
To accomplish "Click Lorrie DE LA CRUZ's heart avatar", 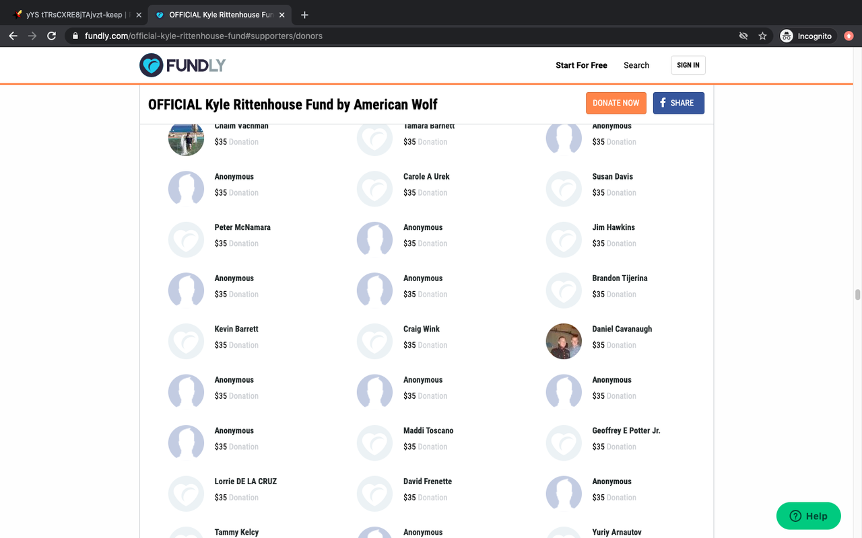I will click(186, 494).
